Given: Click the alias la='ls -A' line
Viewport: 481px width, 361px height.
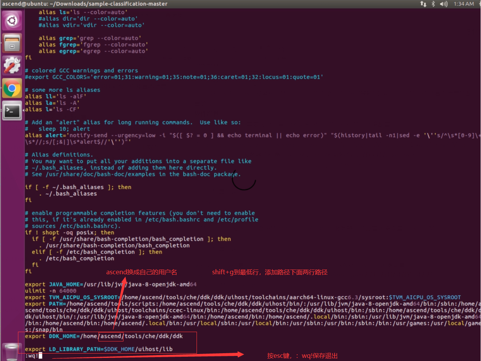Looking at the screenshot, I should (x=52, y=103).
